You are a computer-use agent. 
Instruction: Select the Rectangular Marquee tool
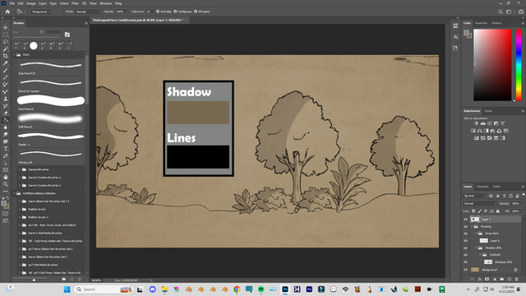(x=6, y=35)
